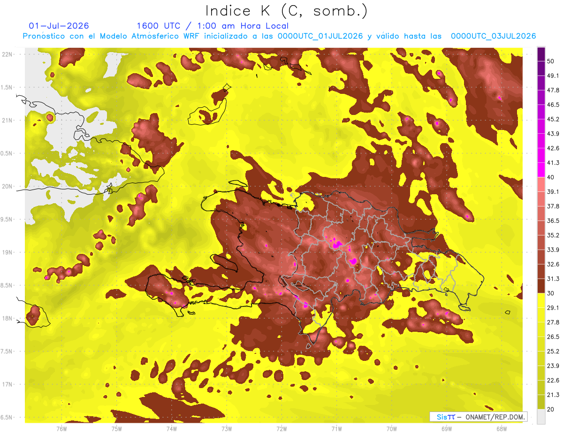Click the '69W' longitude label

click(447, 428)
